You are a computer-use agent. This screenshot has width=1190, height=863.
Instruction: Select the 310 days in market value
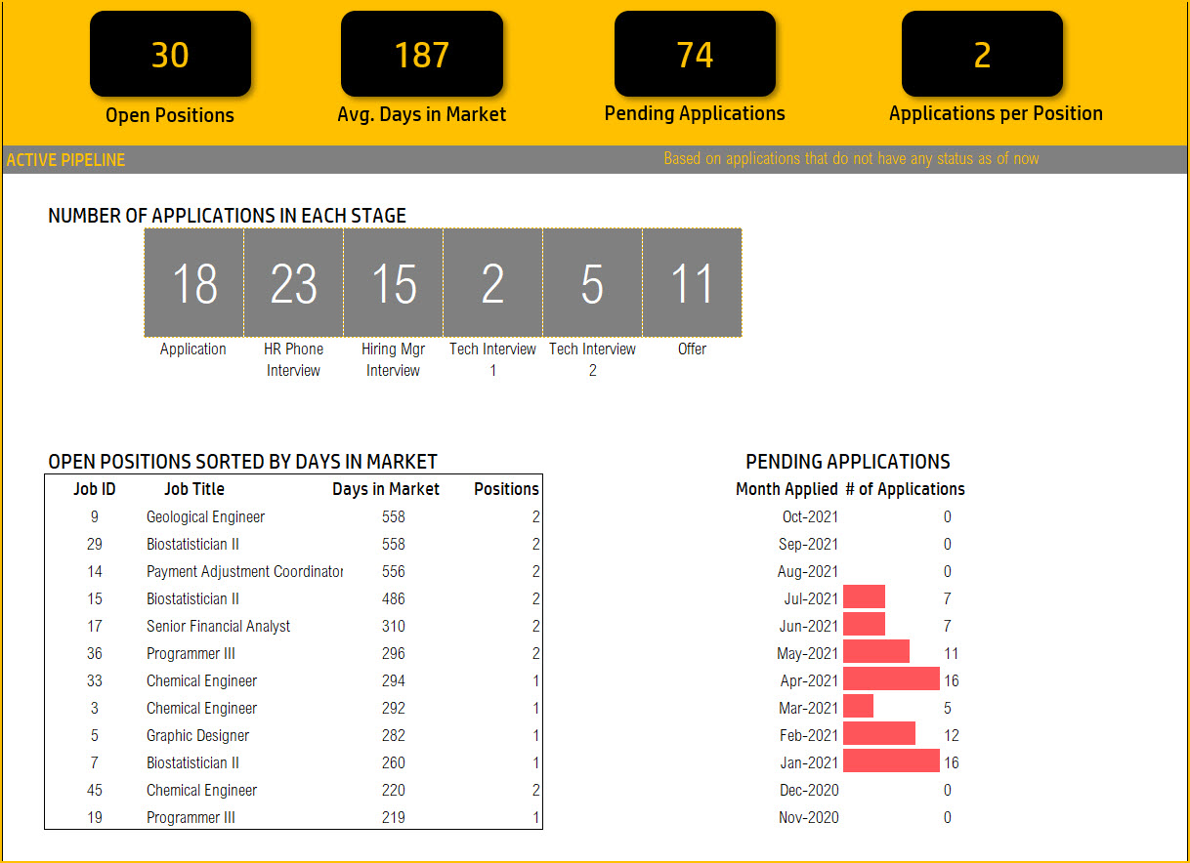[394, 626]
